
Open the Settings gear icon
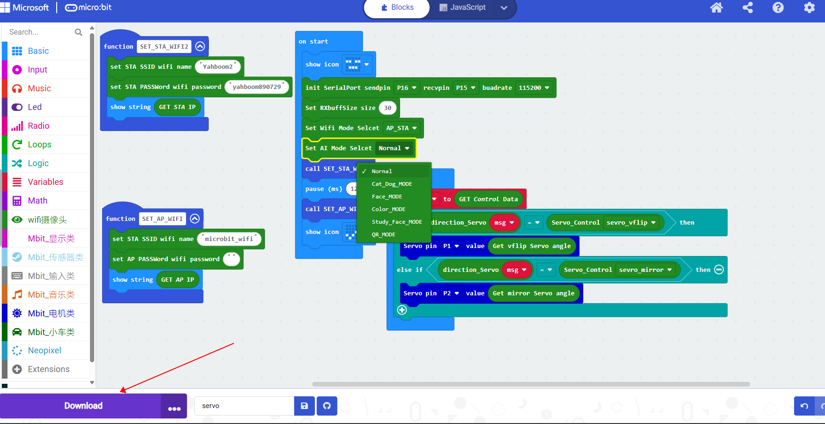coord(810,7)
